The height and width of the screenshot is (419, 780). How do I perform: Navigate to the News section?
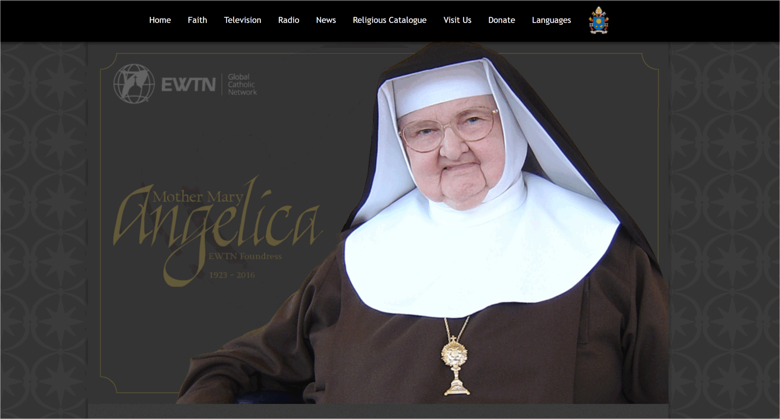pos(326,20)
